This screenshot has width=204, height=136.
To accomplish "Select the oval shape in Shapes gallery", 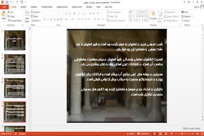I will 142,12.
